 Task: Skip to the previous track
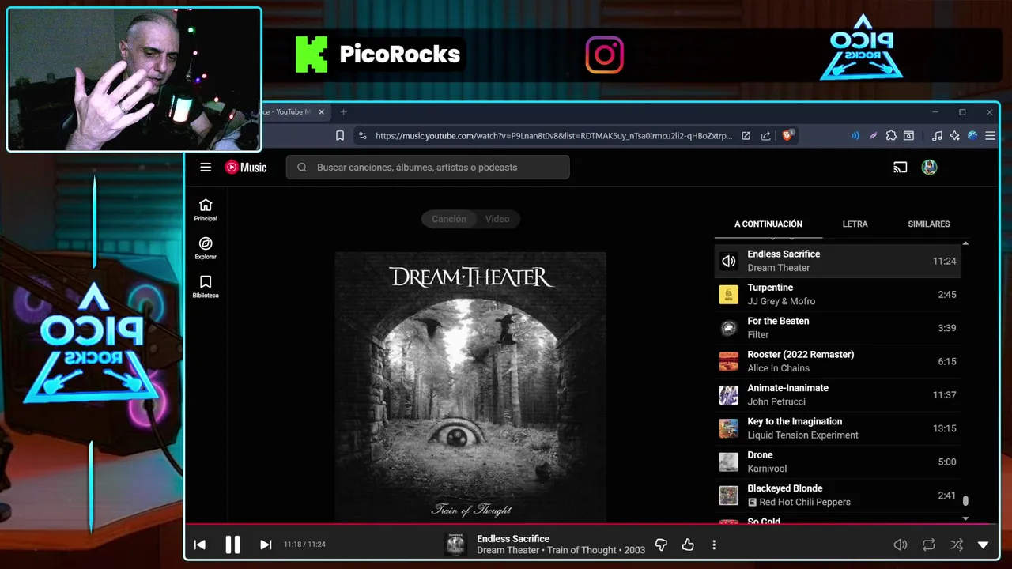[x=200, y=545]
